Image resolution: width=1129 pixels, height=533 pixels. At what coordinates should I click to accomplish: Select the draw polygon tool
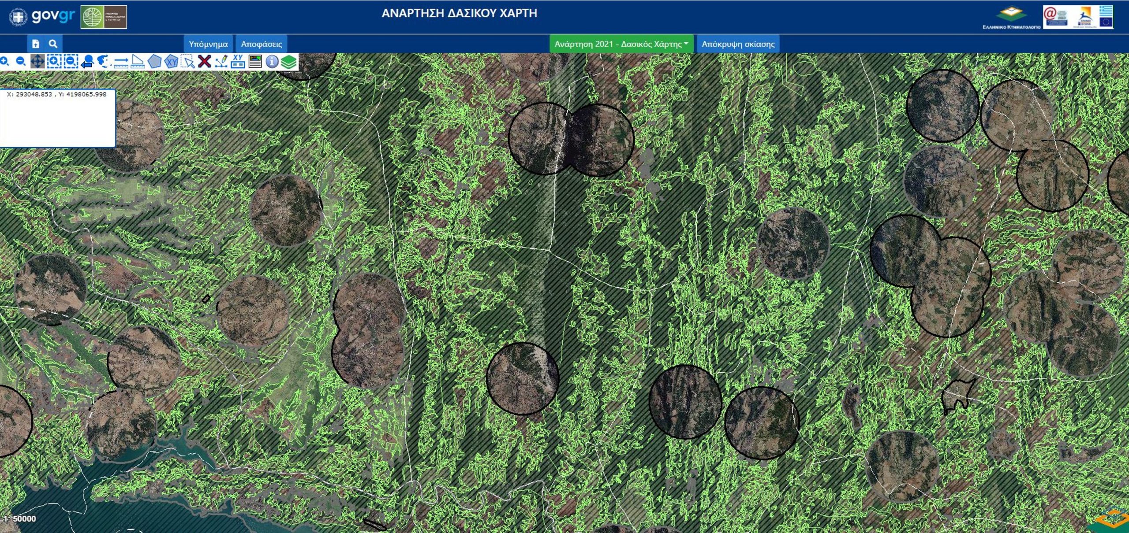pos(154,62)
